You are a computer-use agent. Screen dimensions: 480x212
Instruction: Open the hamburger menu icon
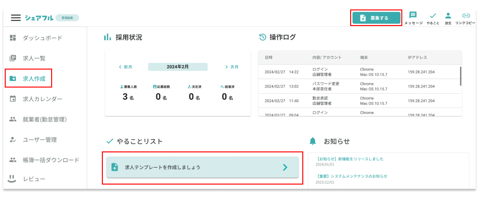(x=16, y=18)
